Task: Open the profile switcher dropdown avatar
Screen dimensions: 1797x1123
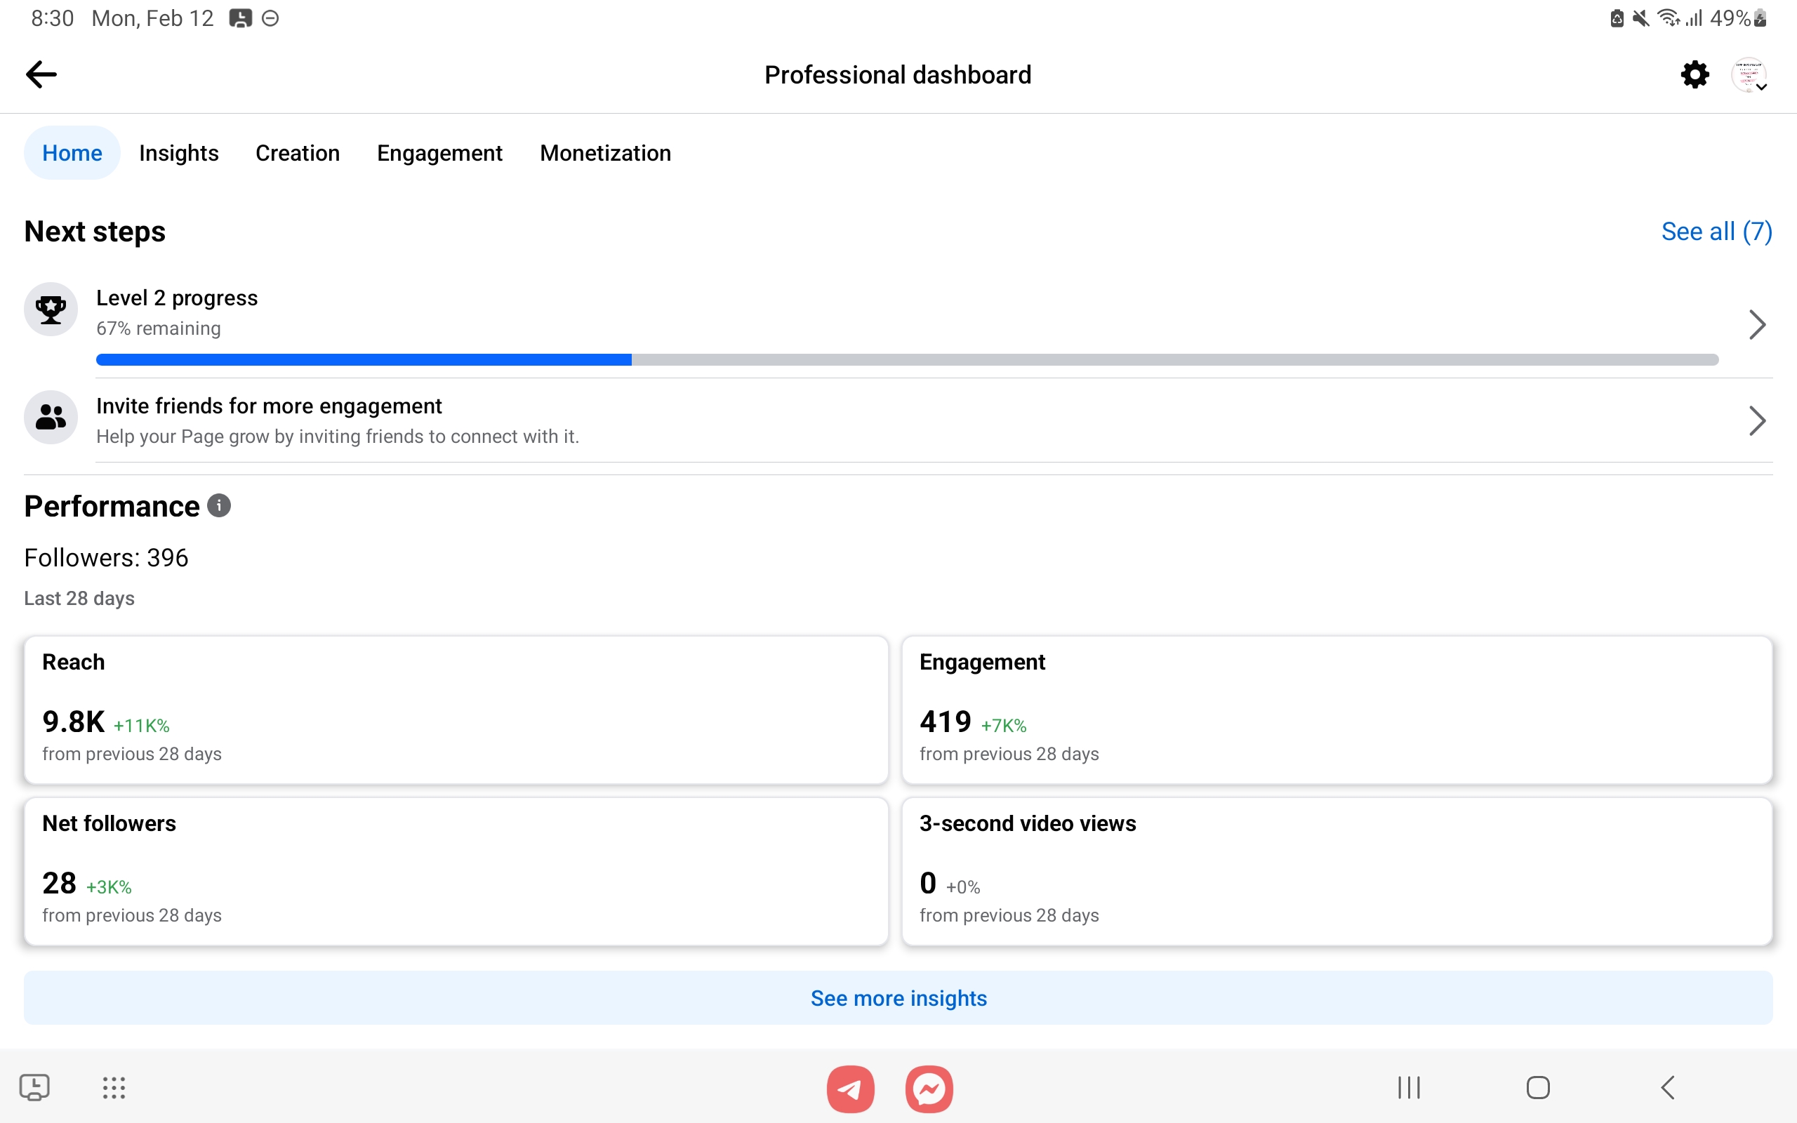Action: (x=1749, y=75)
